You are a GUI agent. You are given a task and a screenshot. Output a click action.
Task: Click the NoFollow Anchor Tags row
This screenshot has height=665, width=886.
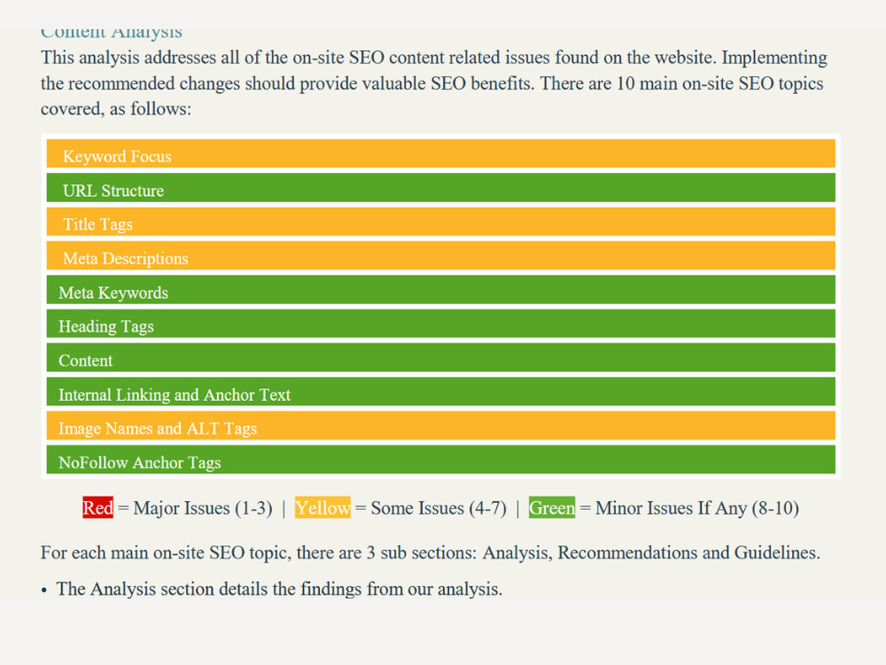pyautogui.click(x=440, y=459)
